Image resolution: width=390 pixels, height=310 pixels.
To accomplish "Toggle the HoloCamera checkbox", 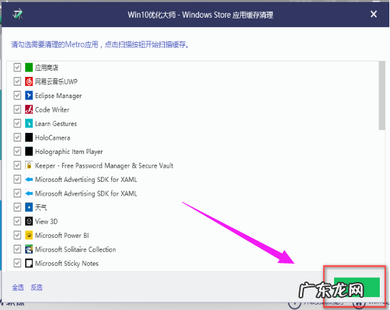I will pos(17,137).
